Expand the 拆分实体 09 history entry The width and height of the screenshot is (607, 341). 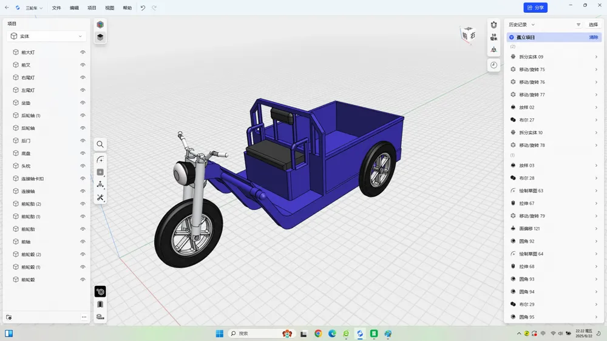(x=596, y=57)
